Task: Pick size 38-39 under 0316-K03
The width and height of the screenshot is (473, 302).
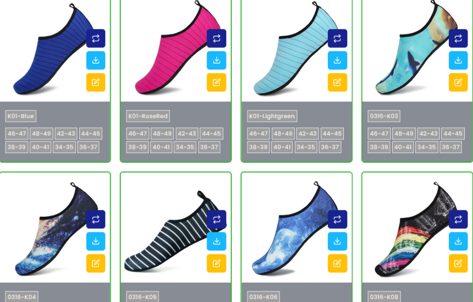Action: click(379, 147)
